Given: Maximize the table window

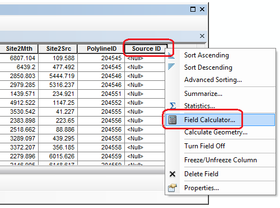Looking at the screenshot, I should point(193,9).
